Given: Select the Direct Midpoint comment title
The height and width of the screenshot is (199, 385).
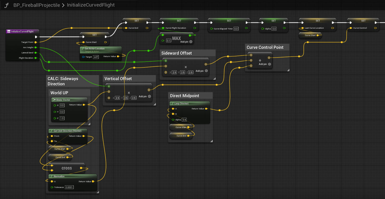Looking at the screenshot, I should (185, 96).
